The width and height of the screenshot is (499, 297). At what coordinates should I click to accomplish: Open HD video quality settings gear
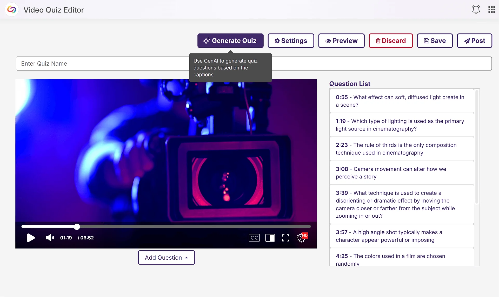(x=301, y=238)
